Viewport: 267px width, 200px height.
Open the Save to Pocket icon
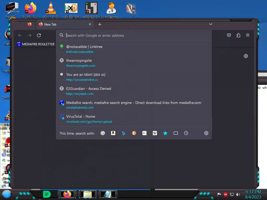tap(229, 35)
